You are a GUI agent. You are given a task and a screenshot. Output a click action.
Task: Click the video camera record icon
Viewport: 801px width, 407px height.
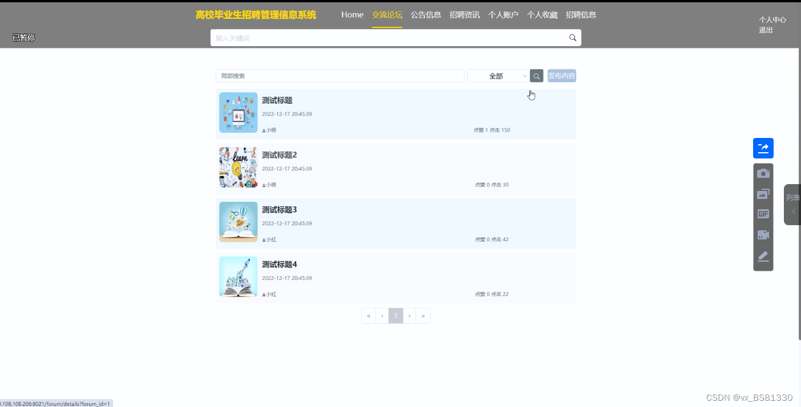763,235
